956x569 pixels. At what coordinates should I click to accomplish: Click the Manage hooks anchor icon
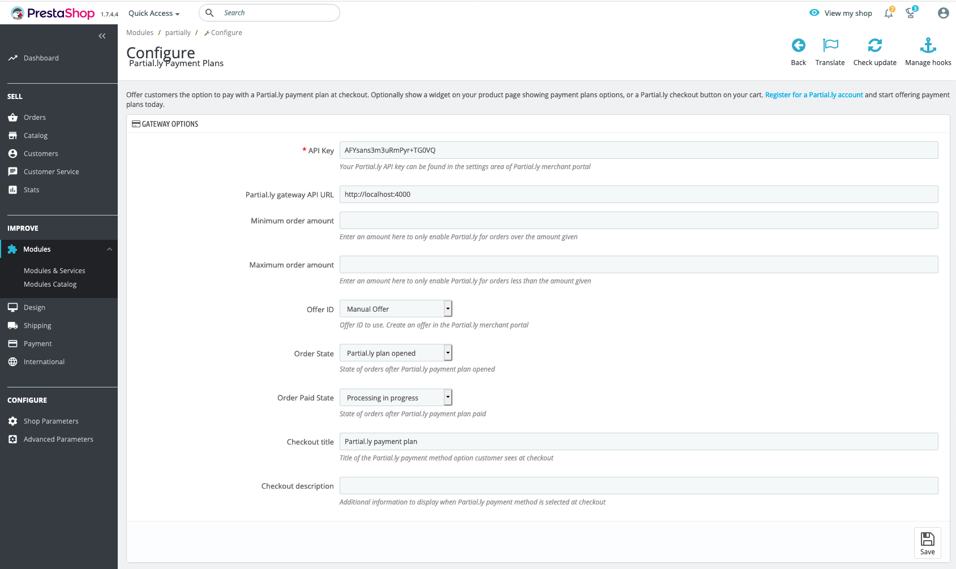click(928, 45)
